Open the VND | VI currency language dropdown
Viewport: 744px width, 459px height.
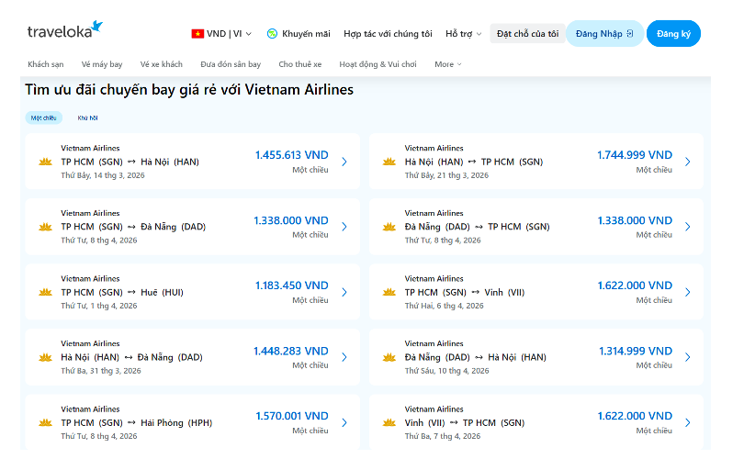coord(221,34)
